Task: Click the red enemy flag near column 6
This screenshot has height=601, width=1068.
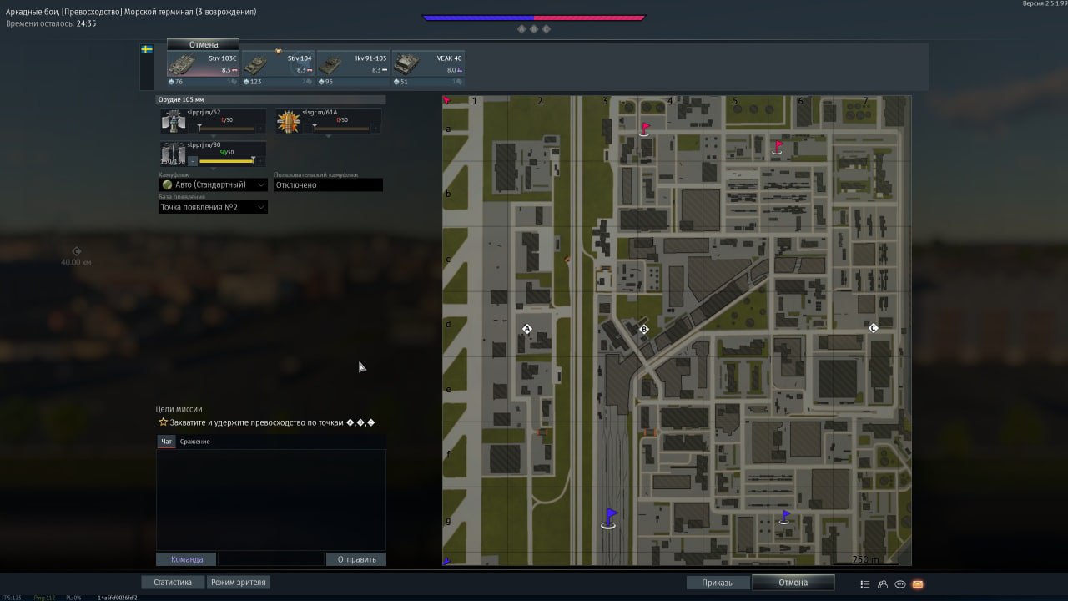Action: click(778, 148)
